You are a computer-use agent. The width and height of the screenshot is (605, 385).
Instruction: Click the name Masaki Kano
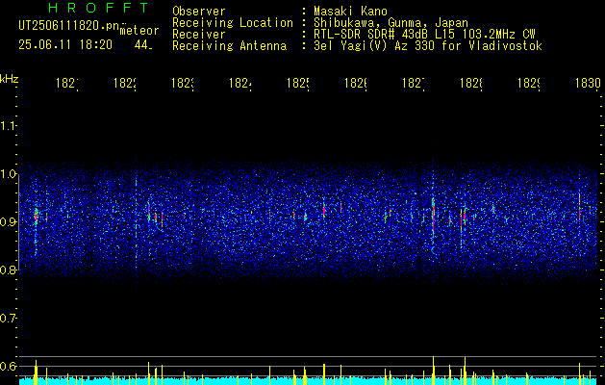click(350, 11)
